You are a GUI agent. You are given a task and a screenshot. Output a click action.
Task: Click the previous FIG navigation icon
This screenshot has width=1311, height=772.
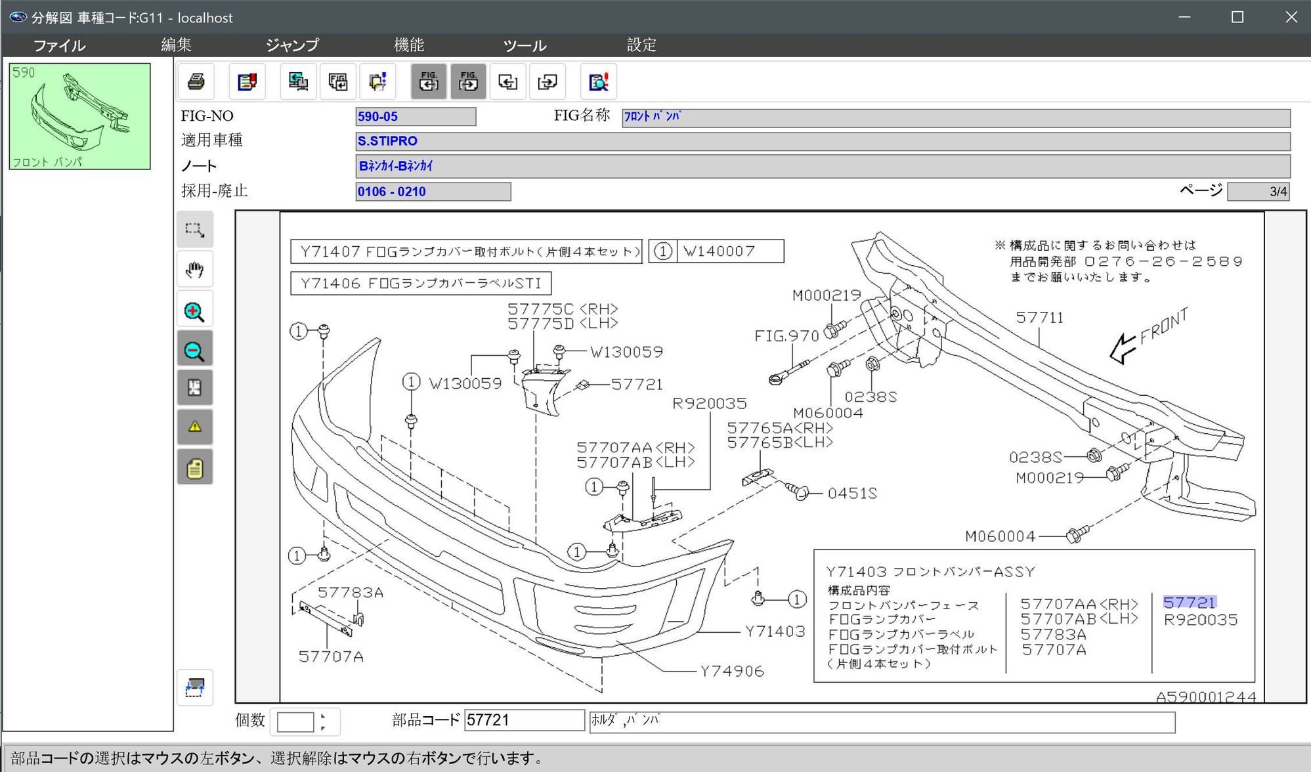click(x=429, y=82)
